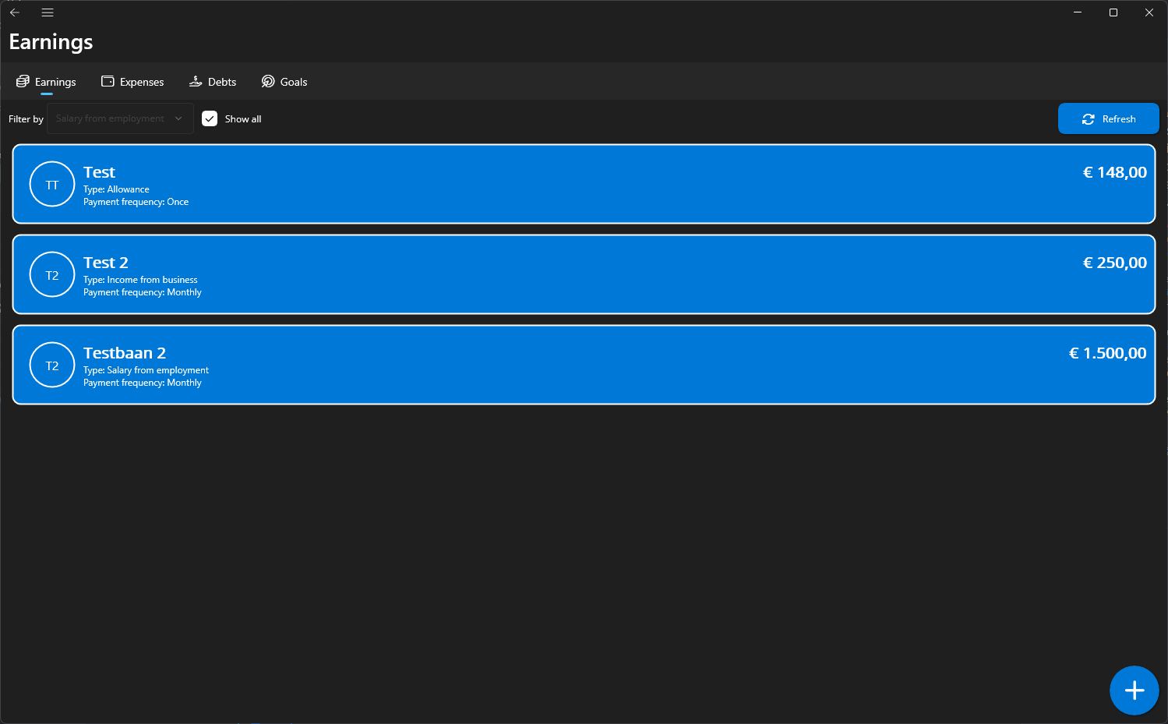Click the Expenses wallet icon

pyautogui.click(x=108, y=81)
